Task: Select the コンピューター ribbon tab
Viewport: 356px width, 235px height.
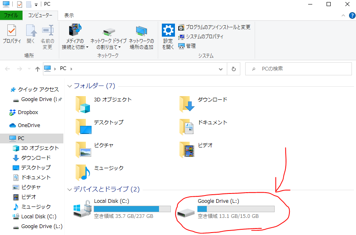Action: pyautogui.click(x=40, y=15)
